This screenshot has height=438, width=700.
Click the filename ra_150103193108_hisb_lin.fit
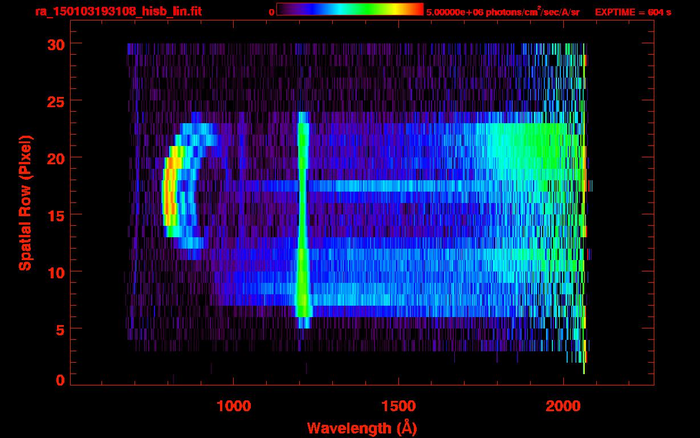[x=117, y=11]
